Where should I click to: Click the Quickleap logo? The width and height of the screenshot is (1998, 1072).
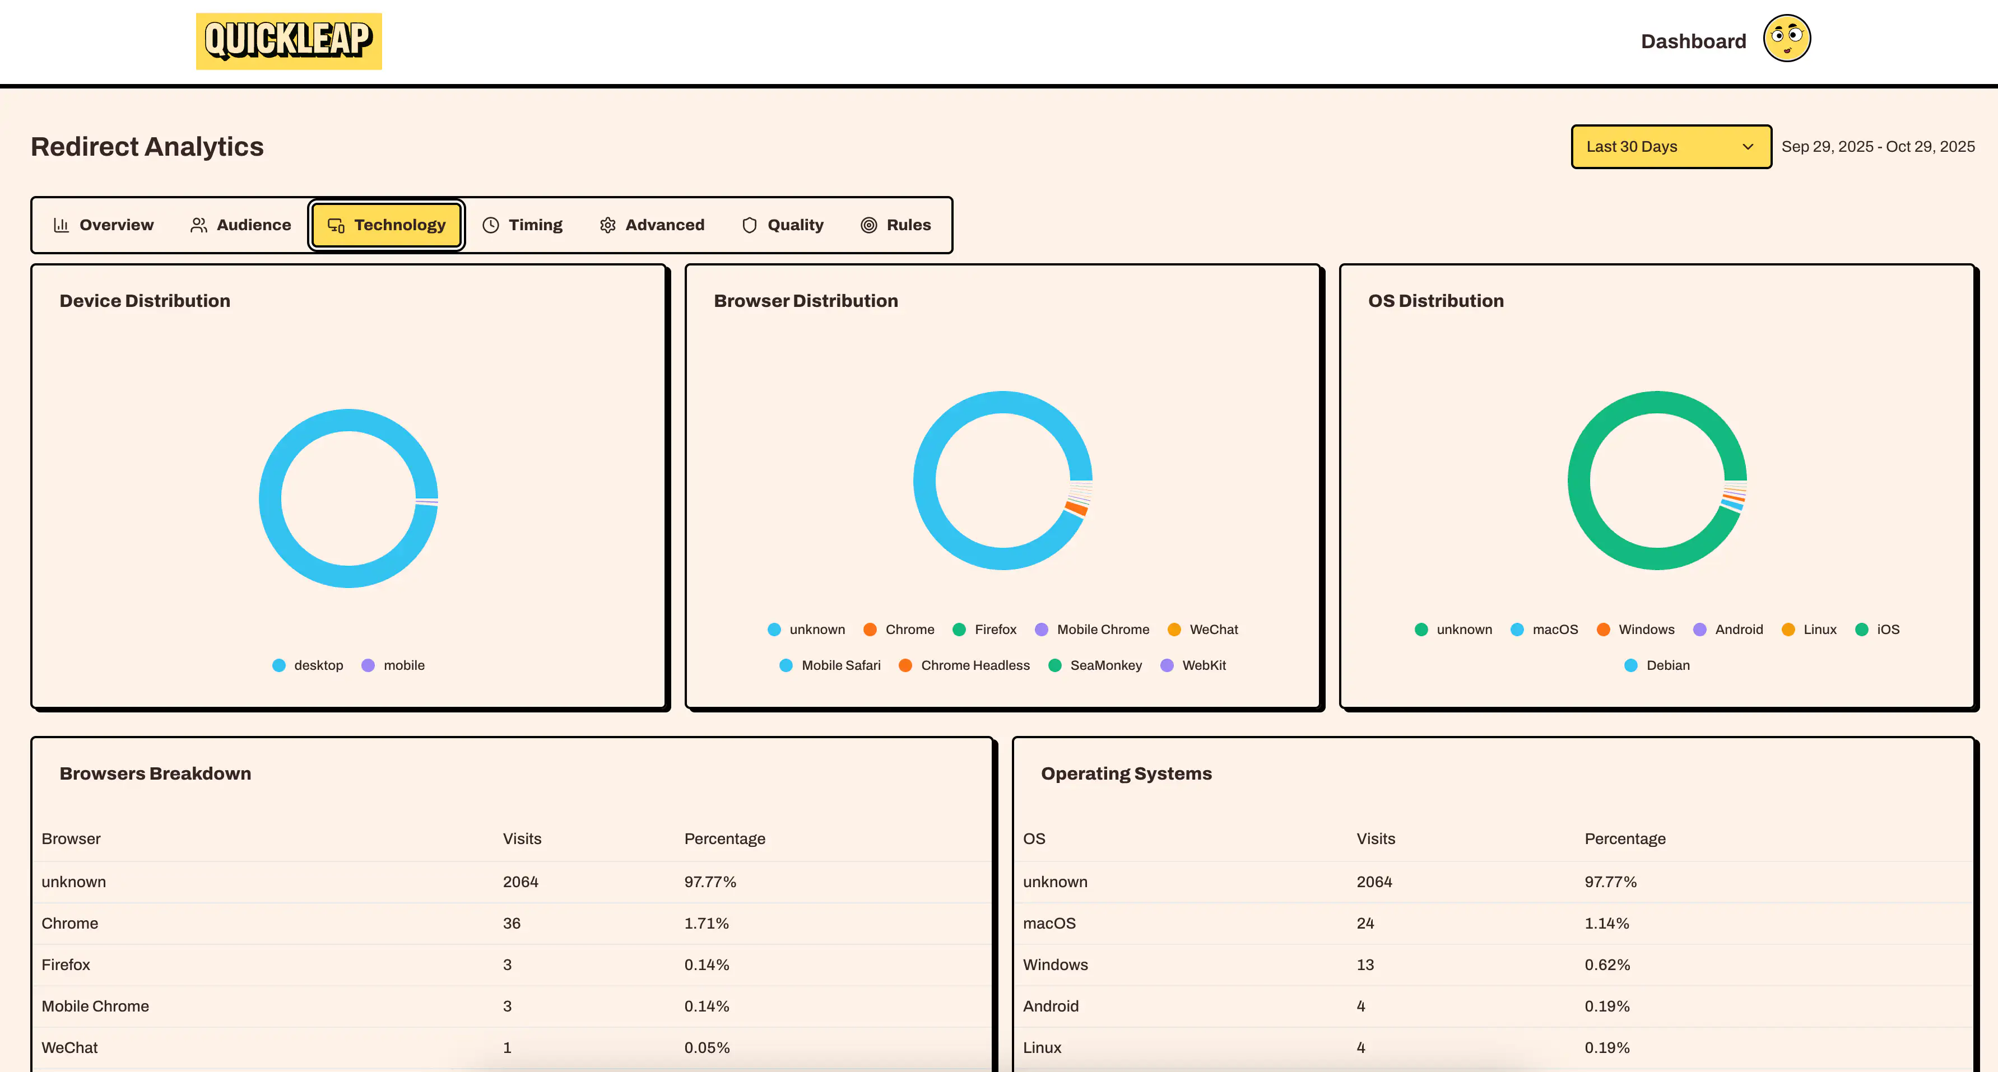click(289, 40)
